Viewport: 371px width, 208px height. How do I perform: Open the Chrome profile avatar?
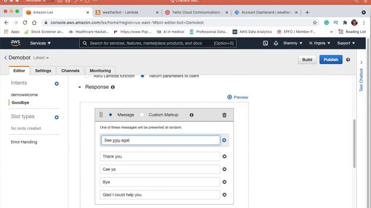pyautogui.click(x=354, y=23)
